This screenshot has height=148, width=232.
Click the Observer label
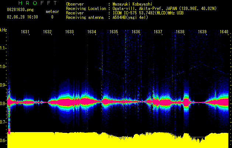point(75,4)
